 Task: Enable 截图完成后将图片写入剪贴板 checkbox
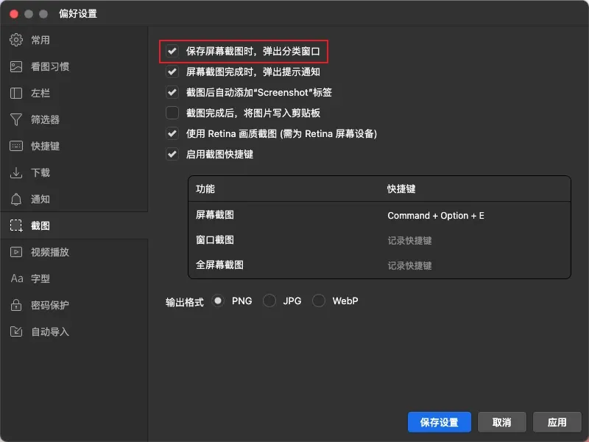tap(172, 113)
